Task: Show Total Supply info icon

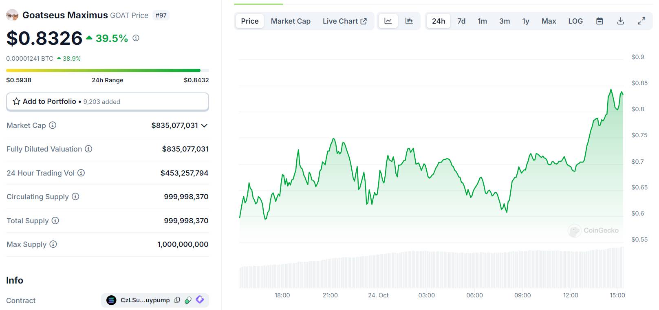Action: click(x=55, y=220)
